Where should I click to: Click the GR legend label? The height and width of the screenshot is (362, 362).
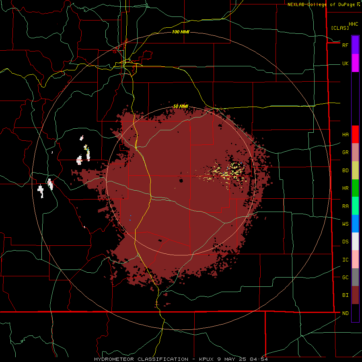345,152
